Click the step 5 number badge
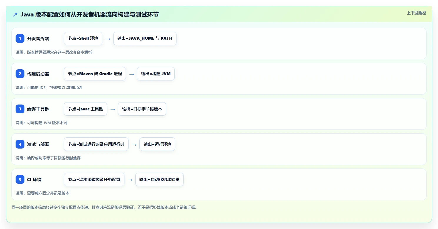 (20, 179)
